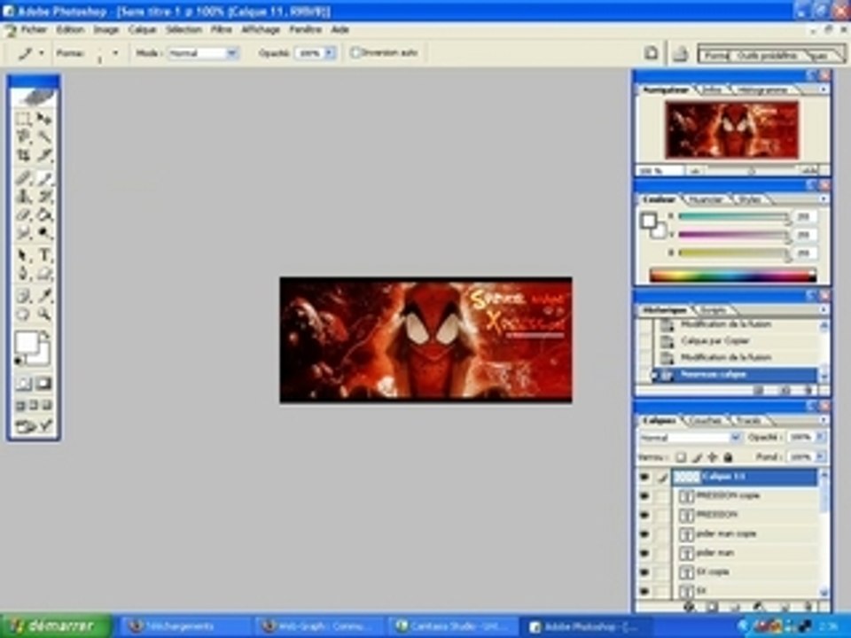The image size is (851, 638).
Task: Select the Pen tool
Action: tap(23, 274)
